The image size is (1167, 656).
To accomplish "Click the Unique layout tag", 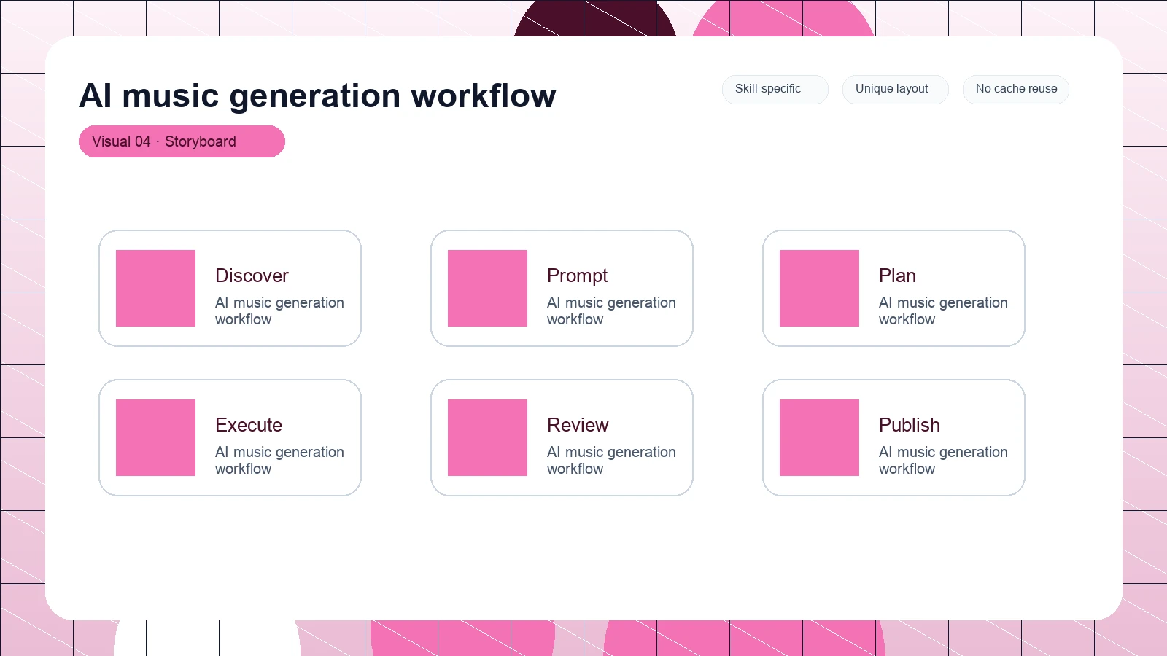I will tap(895, 89).
